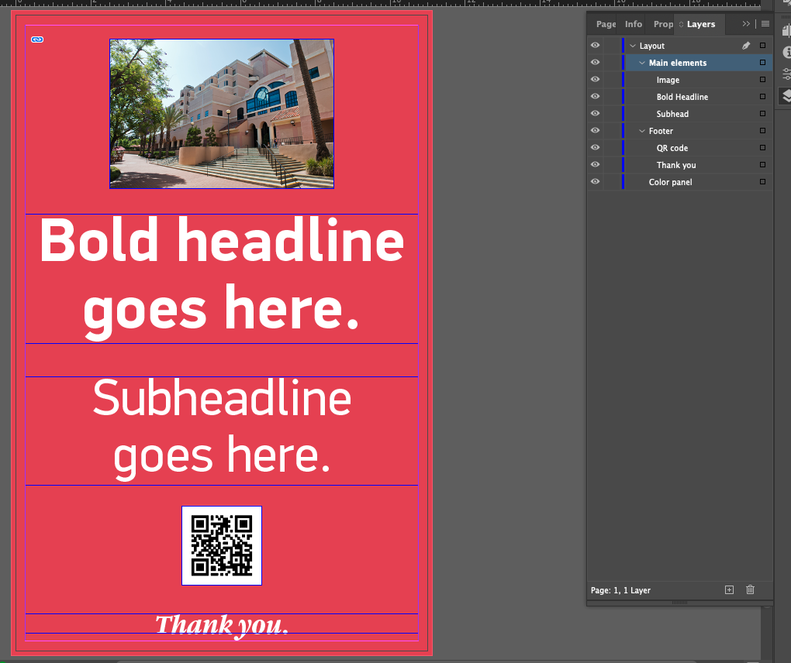Lock the Layout layer via lock column
Screen dimensions: 791x663
[612, 46]
